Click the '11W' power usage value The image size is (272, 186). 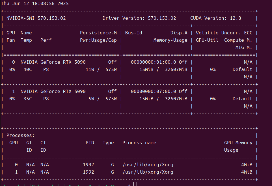tap(90, 70)
